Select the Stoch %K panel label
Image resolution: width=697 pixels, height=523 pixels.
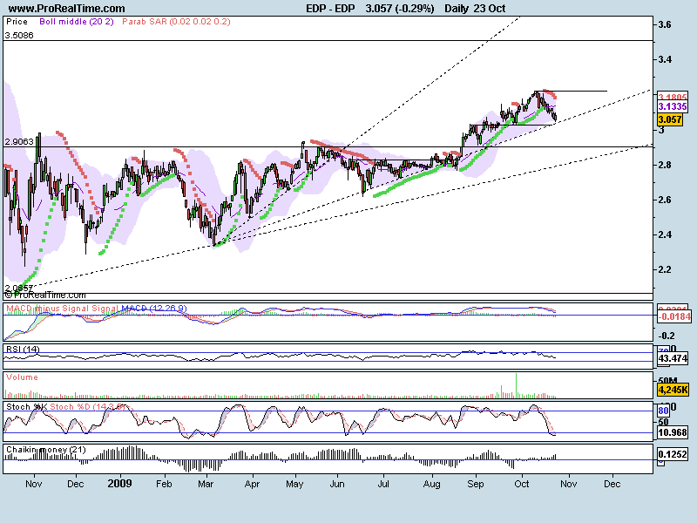26,406
